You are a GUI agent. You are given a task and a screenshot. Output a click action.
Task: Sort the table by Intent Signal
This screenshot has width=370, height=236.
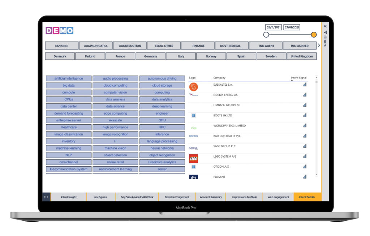point(298,78)
